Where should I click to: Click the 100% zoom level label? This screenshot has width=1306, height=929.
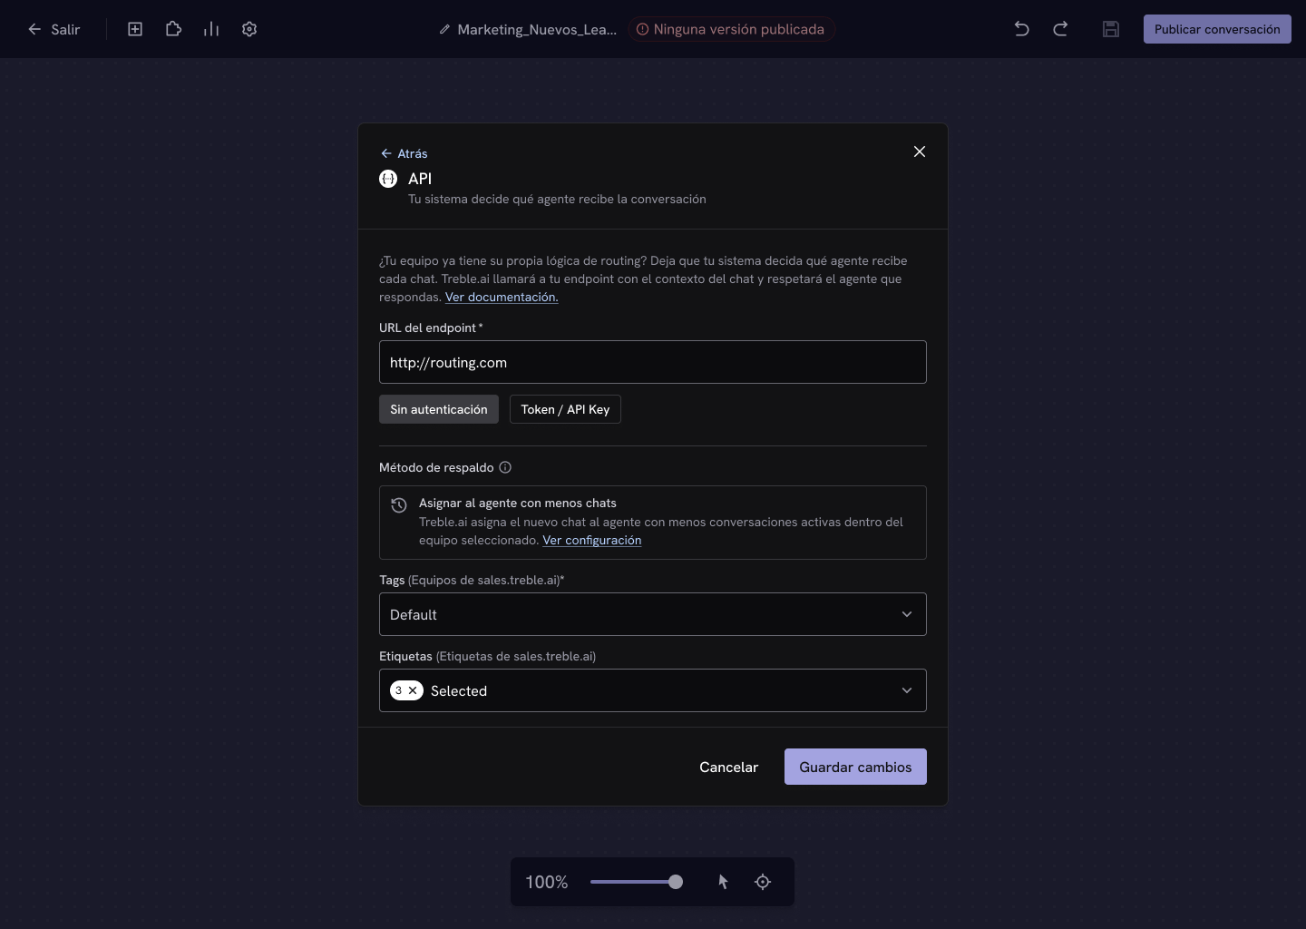point(547,882)
